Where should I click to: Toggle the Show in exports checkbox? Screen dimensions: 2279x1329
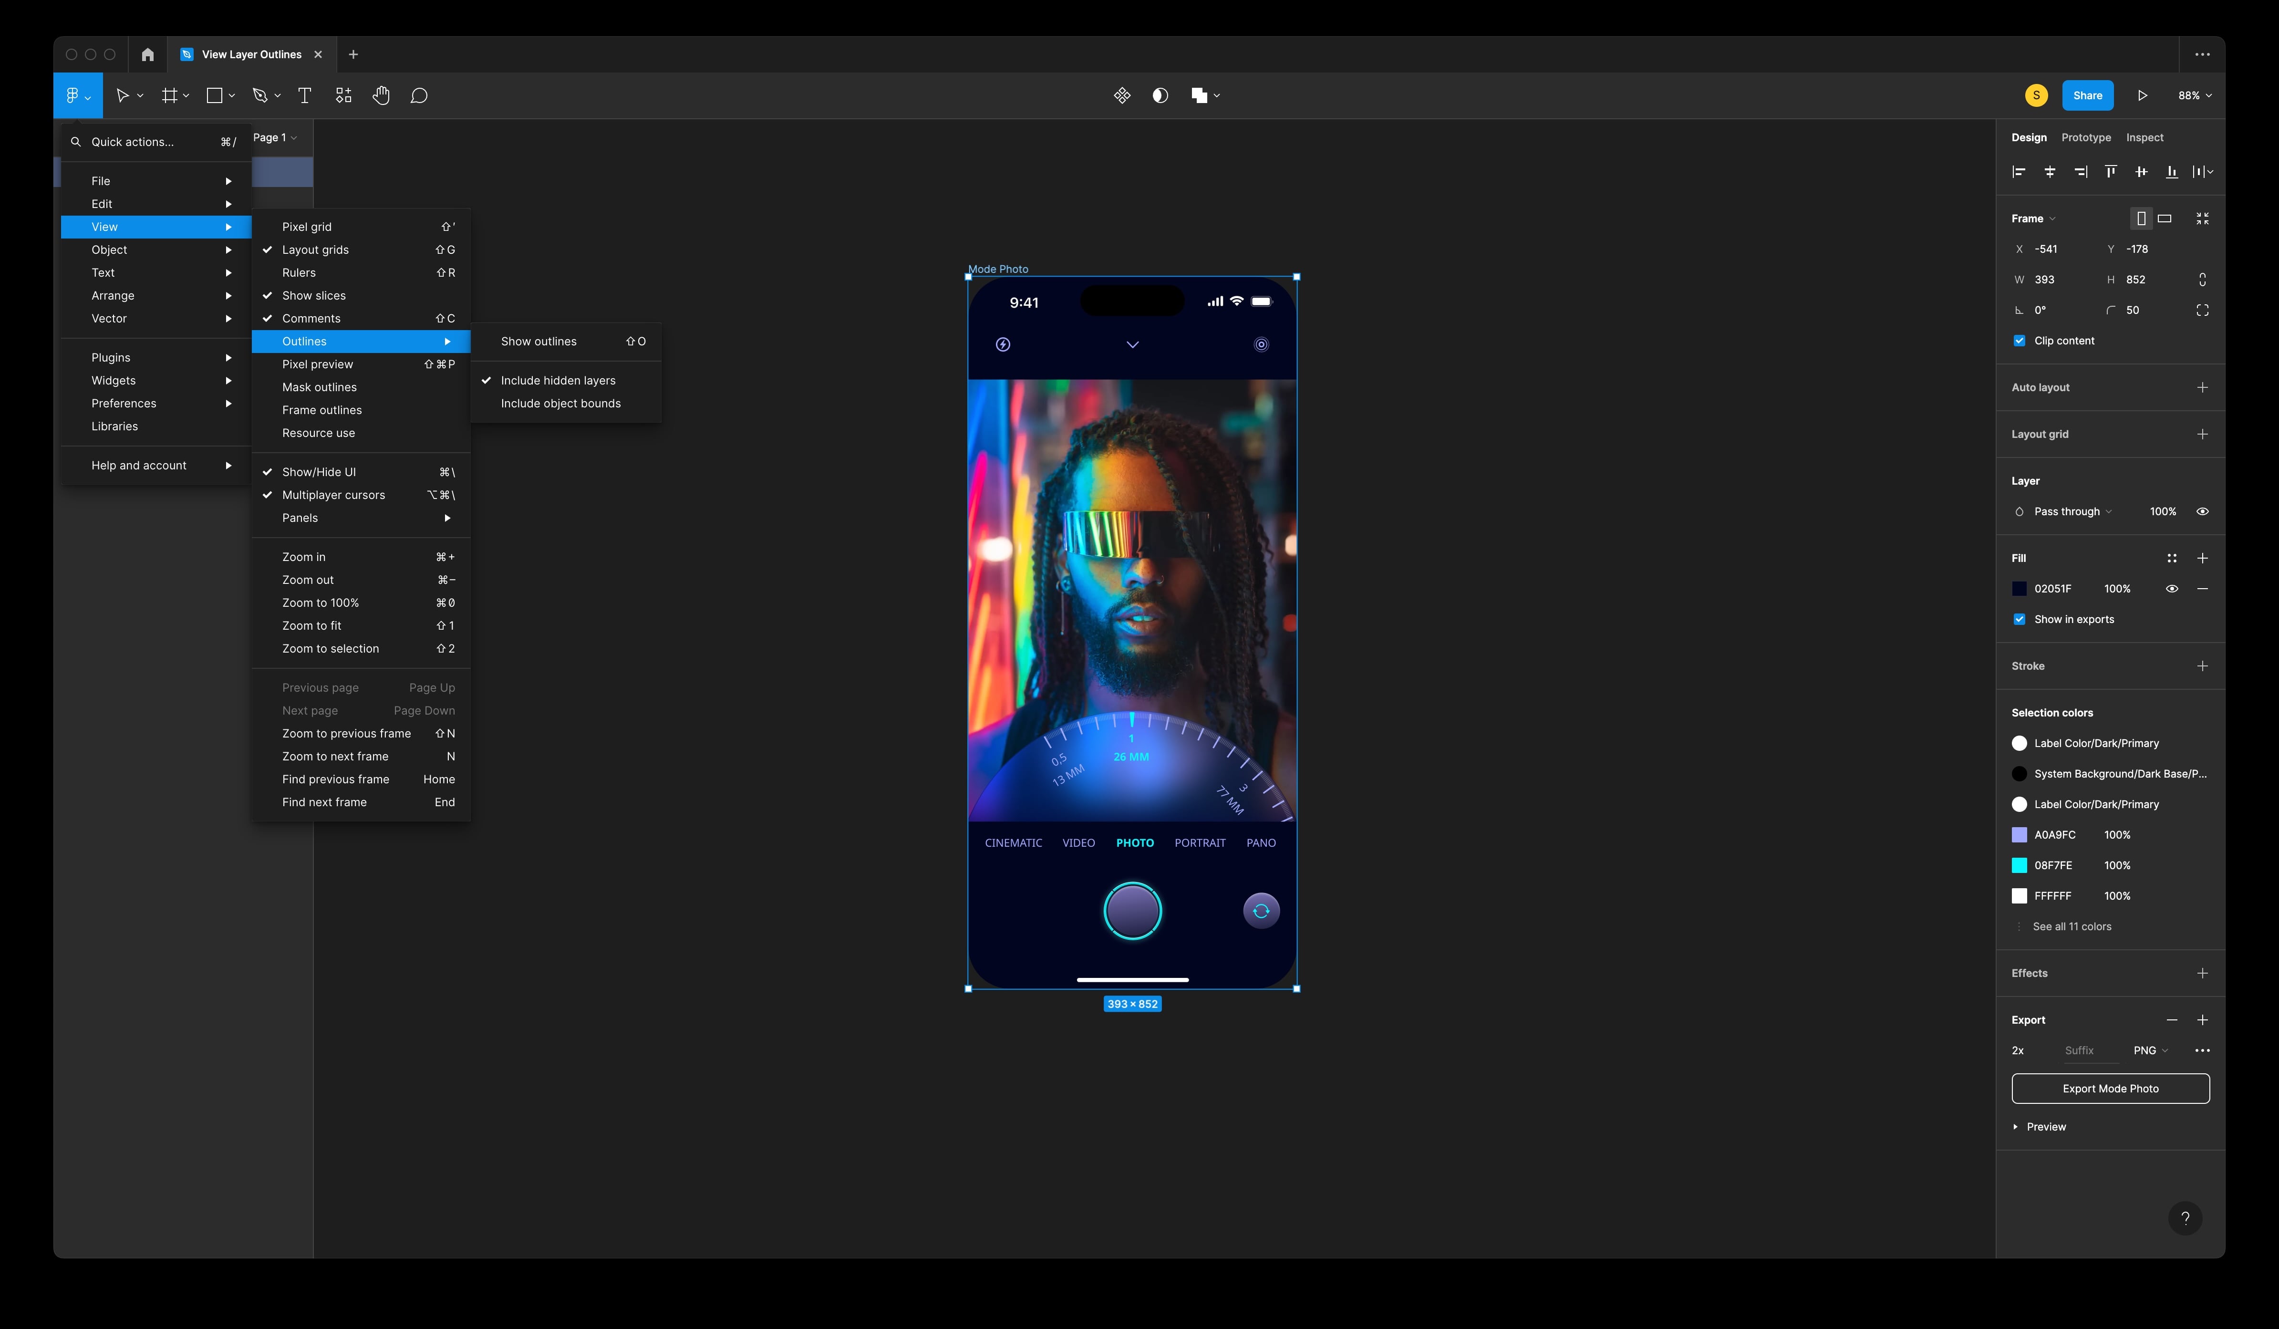2020,620
